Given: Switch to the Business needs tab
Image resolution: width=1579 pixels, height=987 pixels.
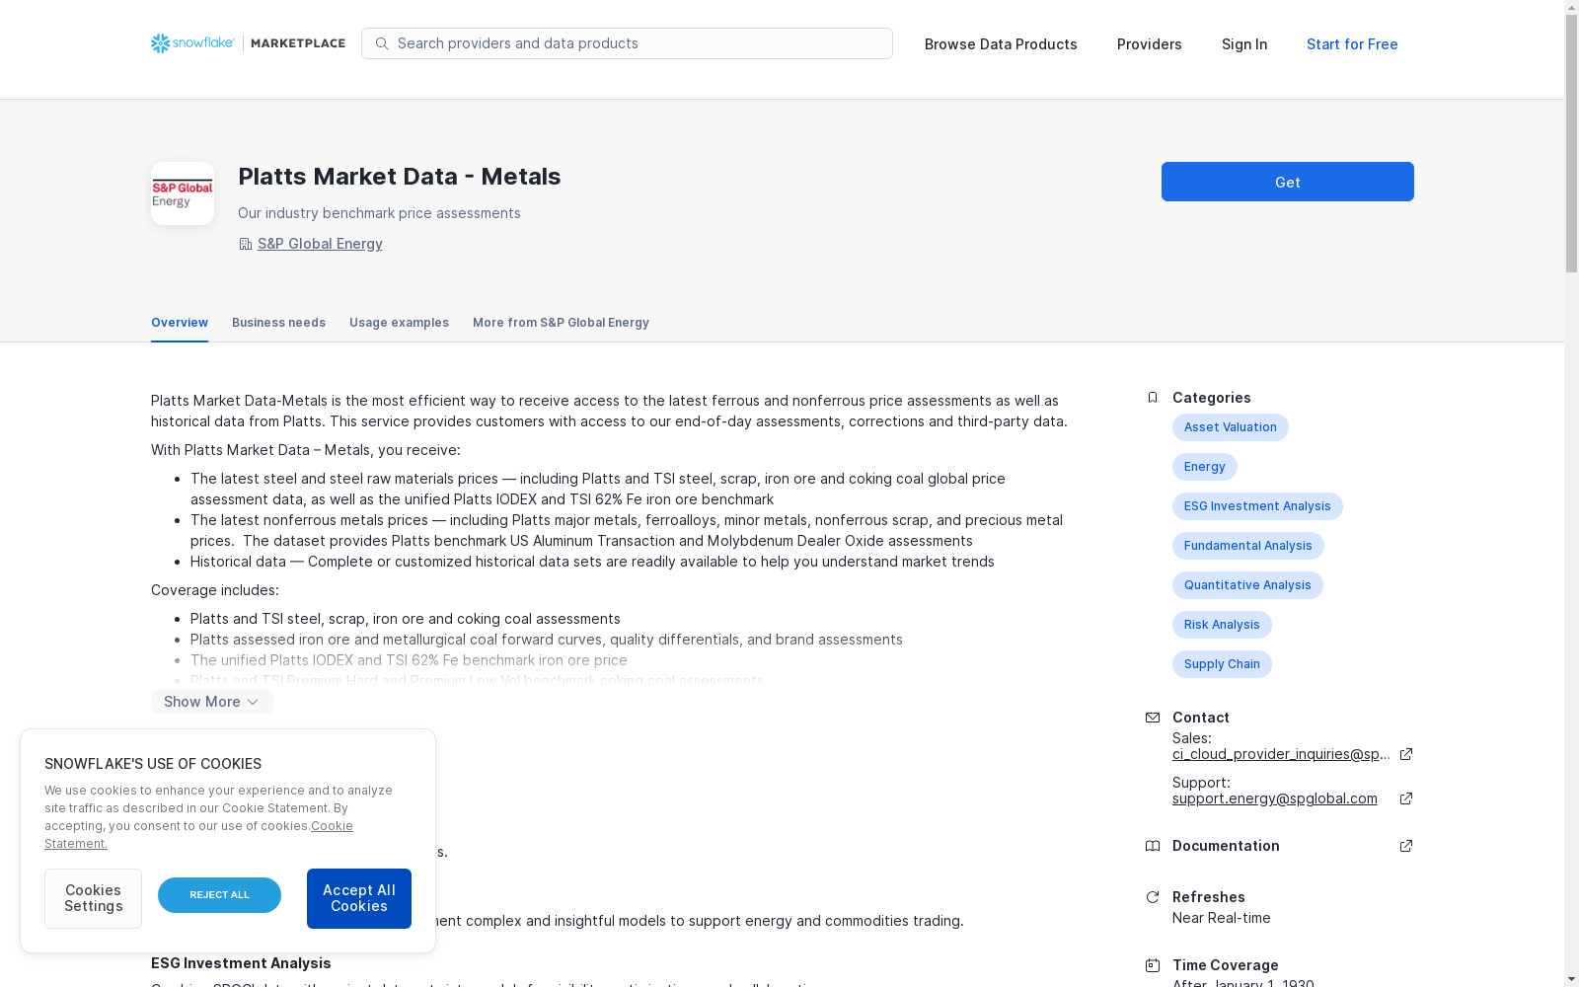Looking at the screenshot, I should click(278, 323).
